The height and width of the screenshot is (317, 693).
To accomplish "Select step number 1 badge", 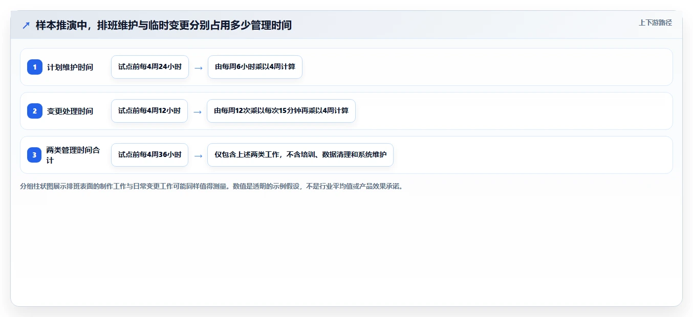I will 35,67.
